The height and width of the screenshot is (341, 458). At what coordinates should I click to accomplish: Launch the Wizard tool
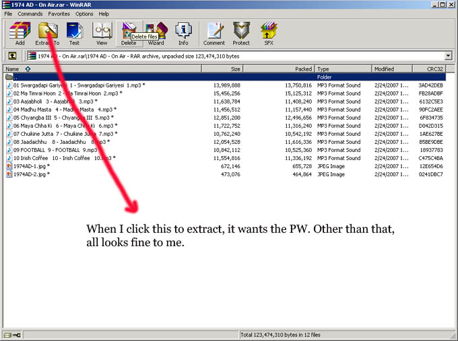[156, 33]
